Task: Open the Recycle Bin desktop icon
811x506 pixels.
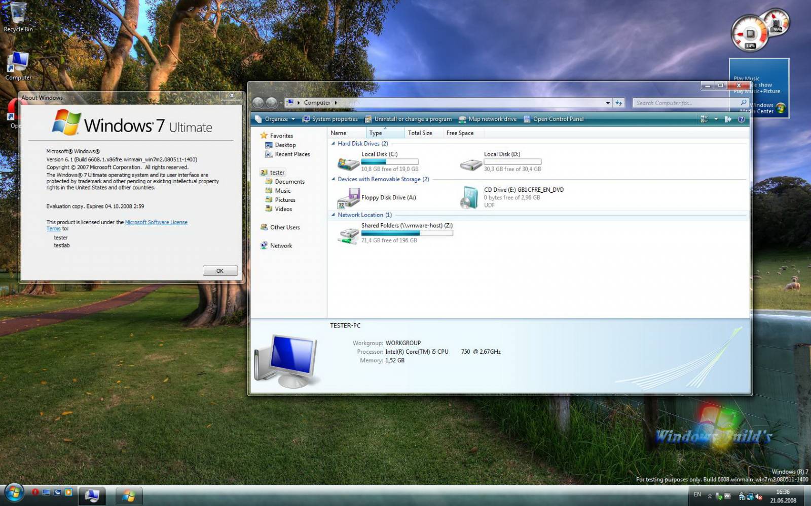Action: click(18, 17)
